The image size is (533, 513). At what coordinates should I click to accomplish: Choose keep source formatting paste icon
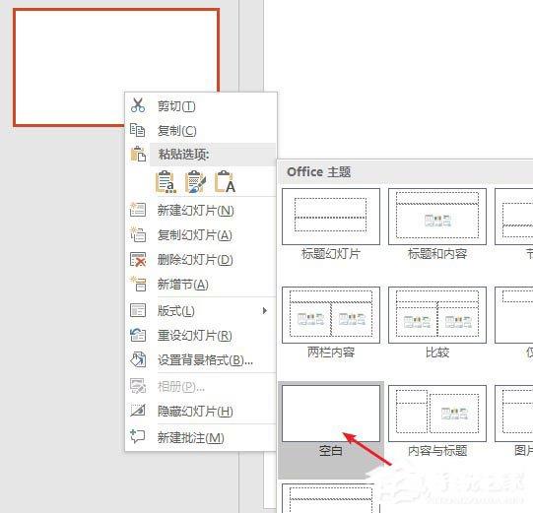195,182
